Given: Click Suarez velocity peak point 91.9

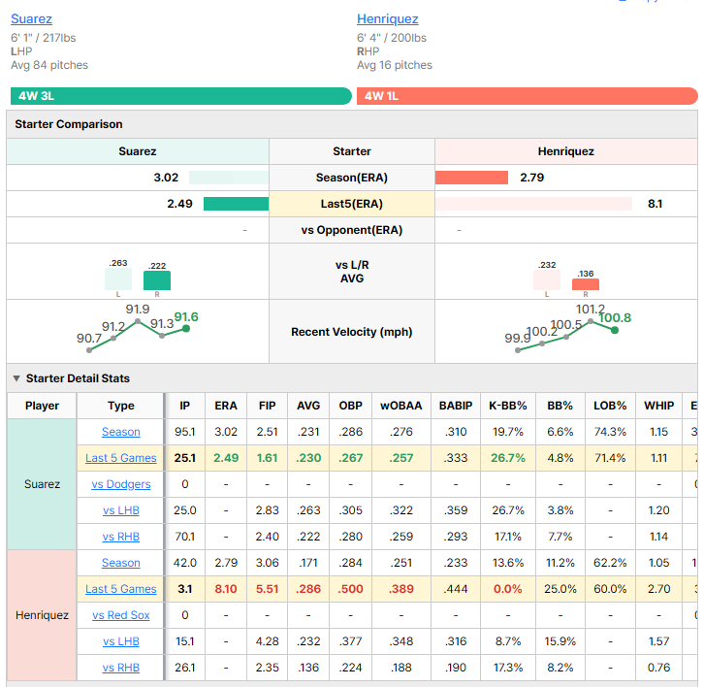Looking at the screenshot, I should click(x=138, y=321).
